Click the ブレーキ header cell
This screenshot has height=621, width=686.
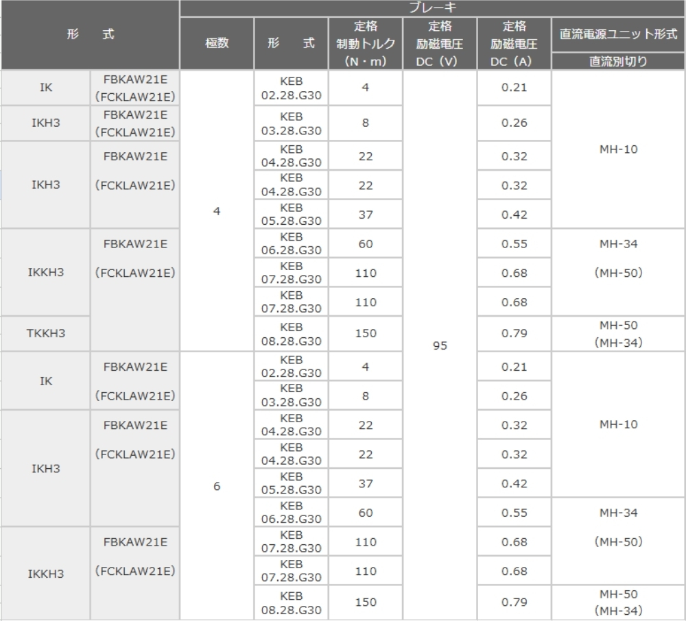pyautogui.click(x=432, y=8)
